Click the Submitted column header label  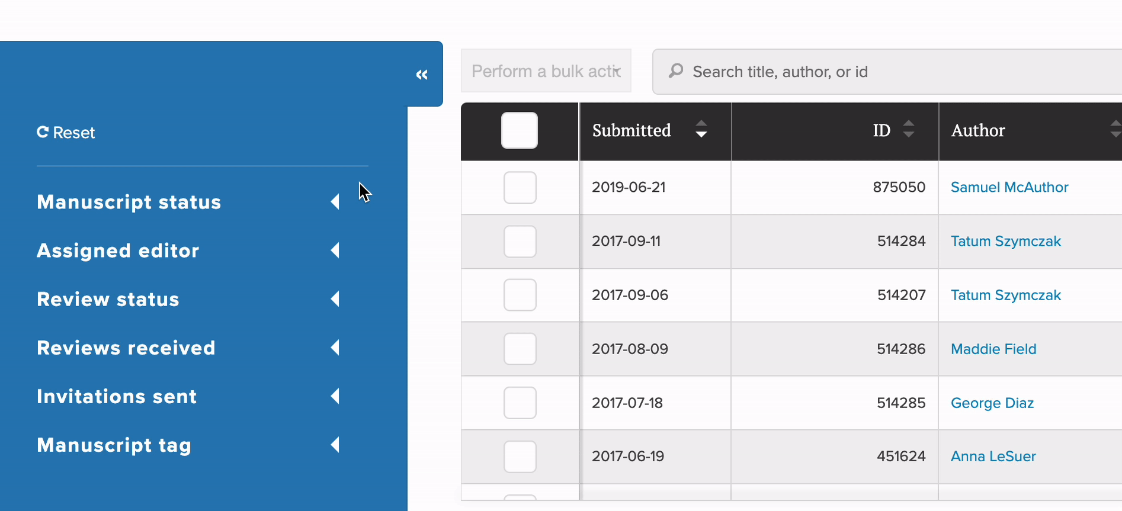tap(631, 130)
